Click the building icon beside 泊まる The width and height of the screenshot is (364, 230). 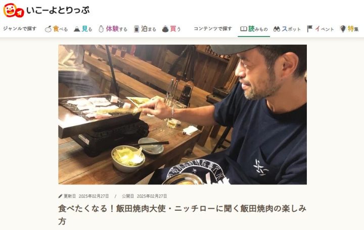point(136,29)
